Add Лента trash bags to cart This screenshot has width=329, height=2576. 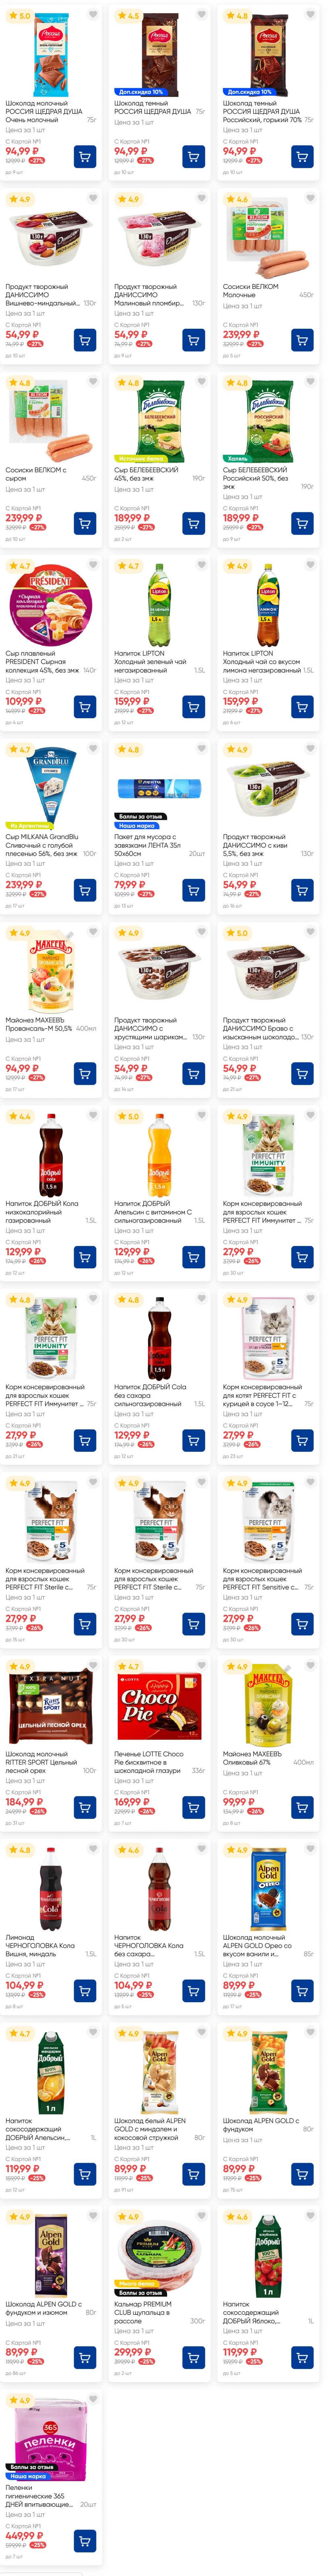click(193, 890)
